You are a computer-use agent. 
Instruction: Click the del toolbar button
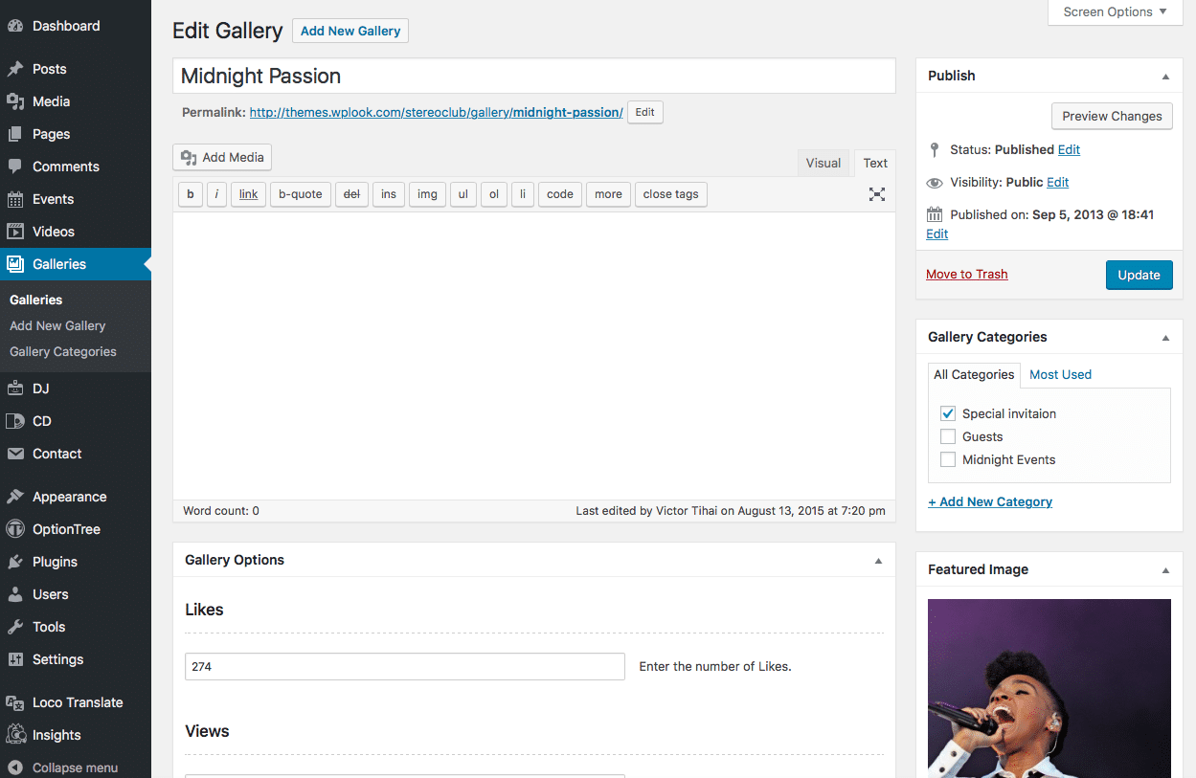351,194
